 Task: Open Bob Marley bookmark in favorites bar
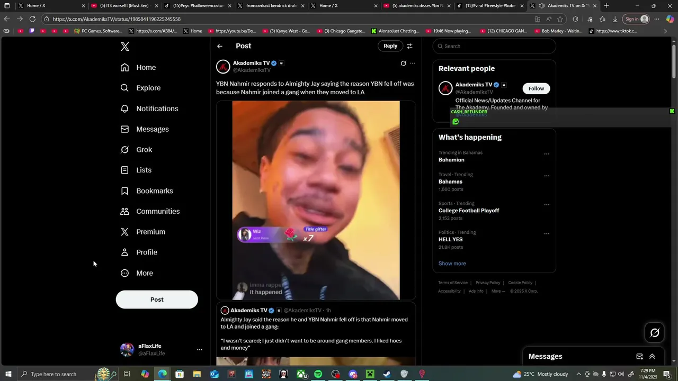(x=557, y=31)
